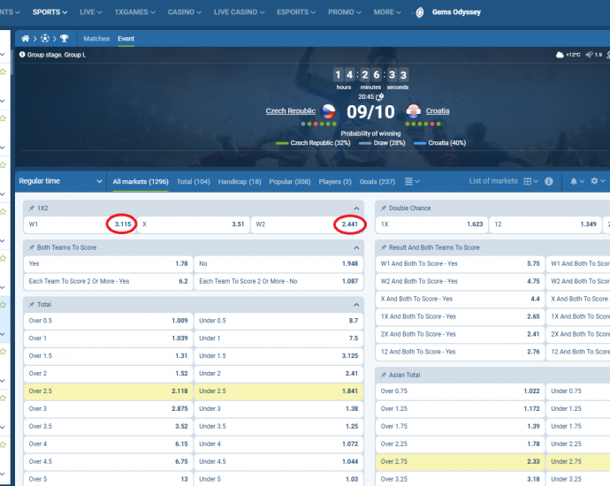Open notifications bell icon

[574, 181]
